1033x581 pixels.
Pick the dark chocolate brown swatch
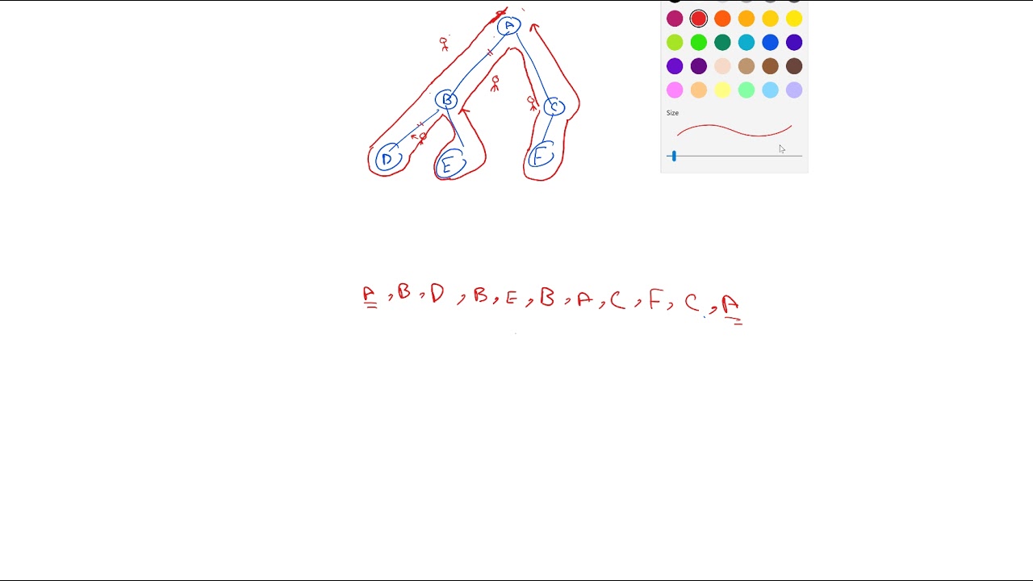794,66
